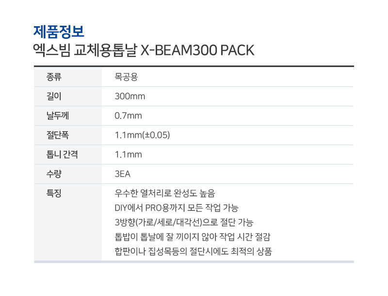Click the 날두께 row label
Viewport: 388px width, 296px height.
pyautogui.click(x=58, y=115)
